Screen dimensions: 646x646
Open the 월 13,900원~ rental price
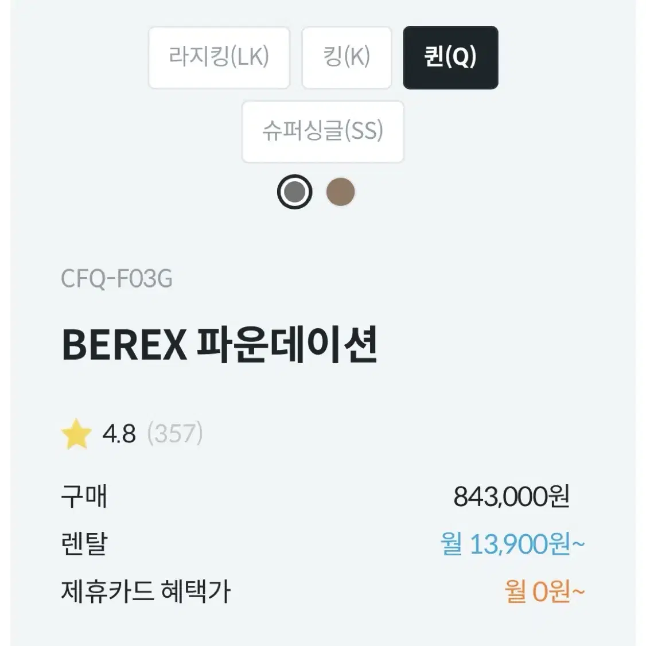(512, 544)
